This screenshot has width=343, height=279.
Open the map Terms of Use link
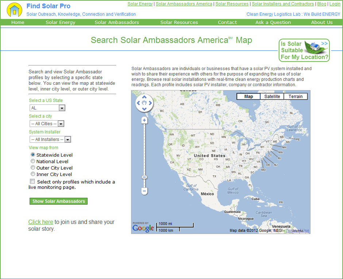pos(297,230)
